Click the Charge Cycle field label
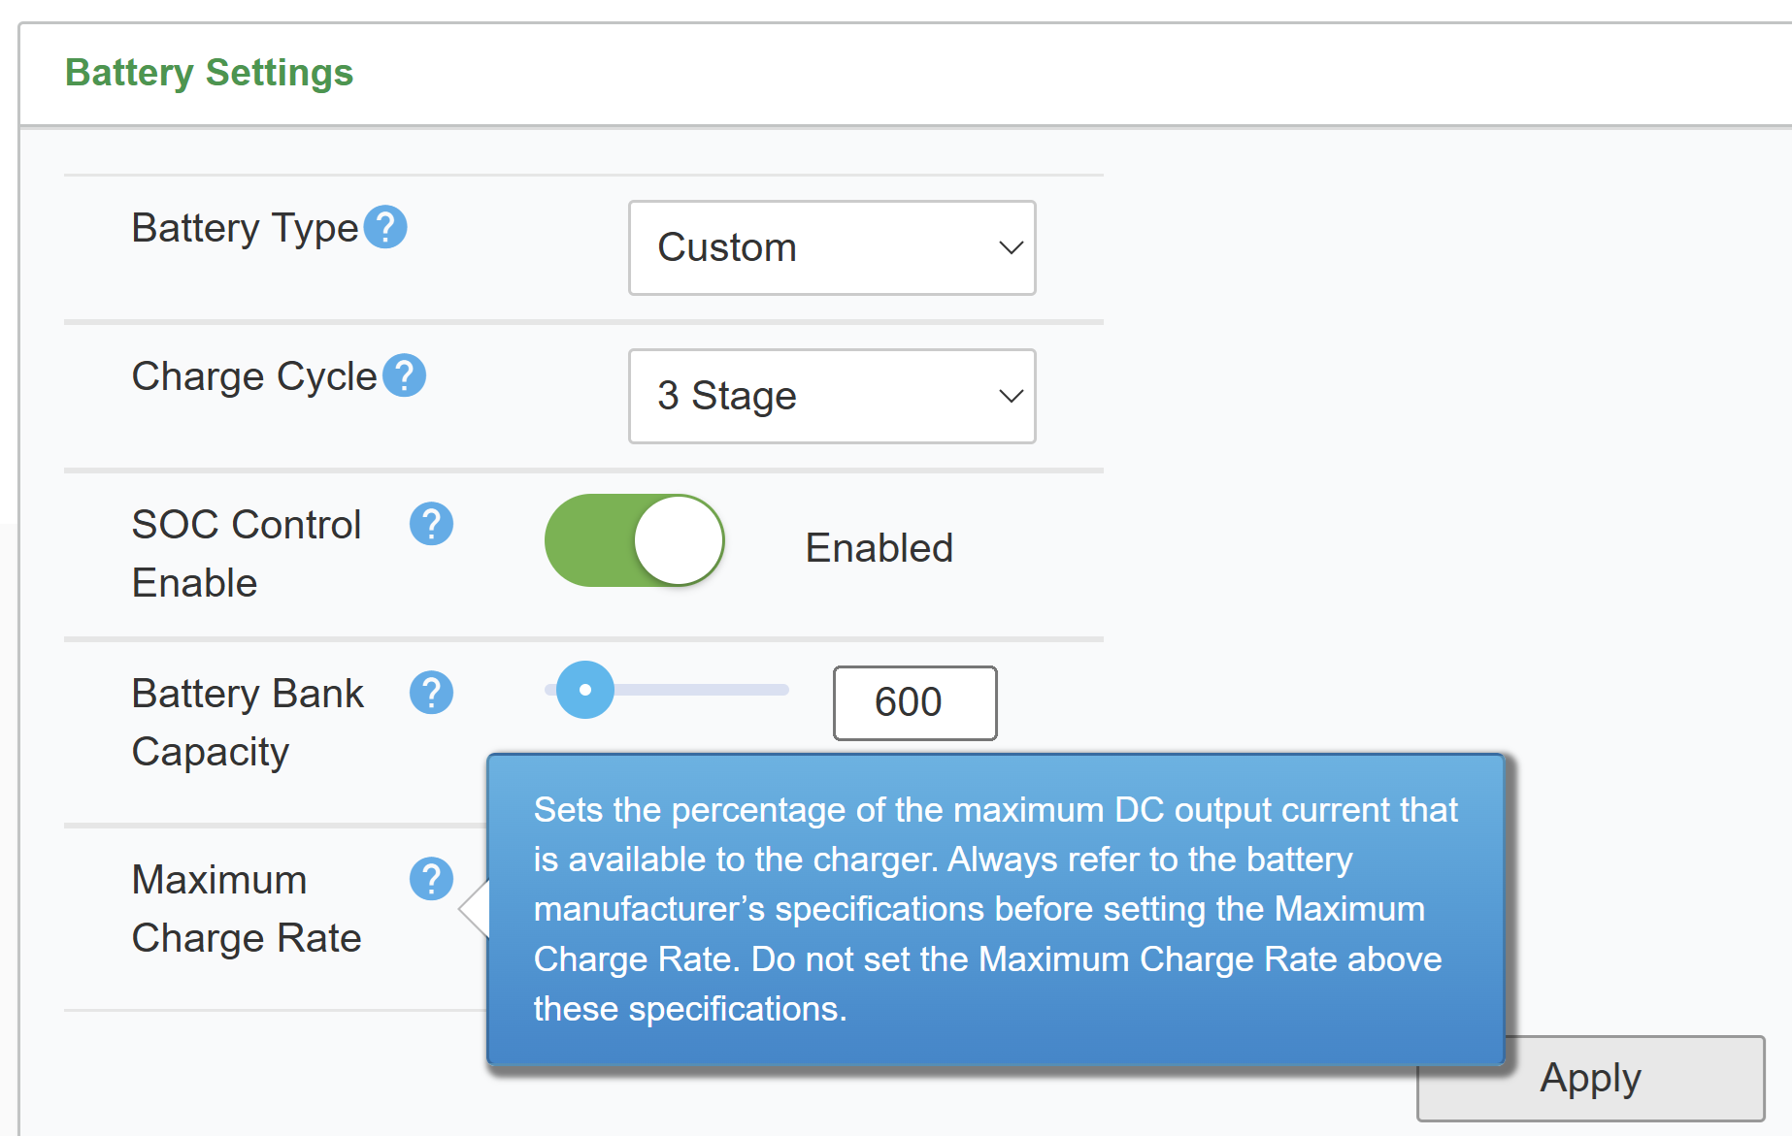The width and height of the screenshot is (1792, 1136). 253,376
